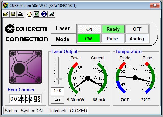163x117 pixels.
Task: Click the Set power button
Action: click(57, 100)
